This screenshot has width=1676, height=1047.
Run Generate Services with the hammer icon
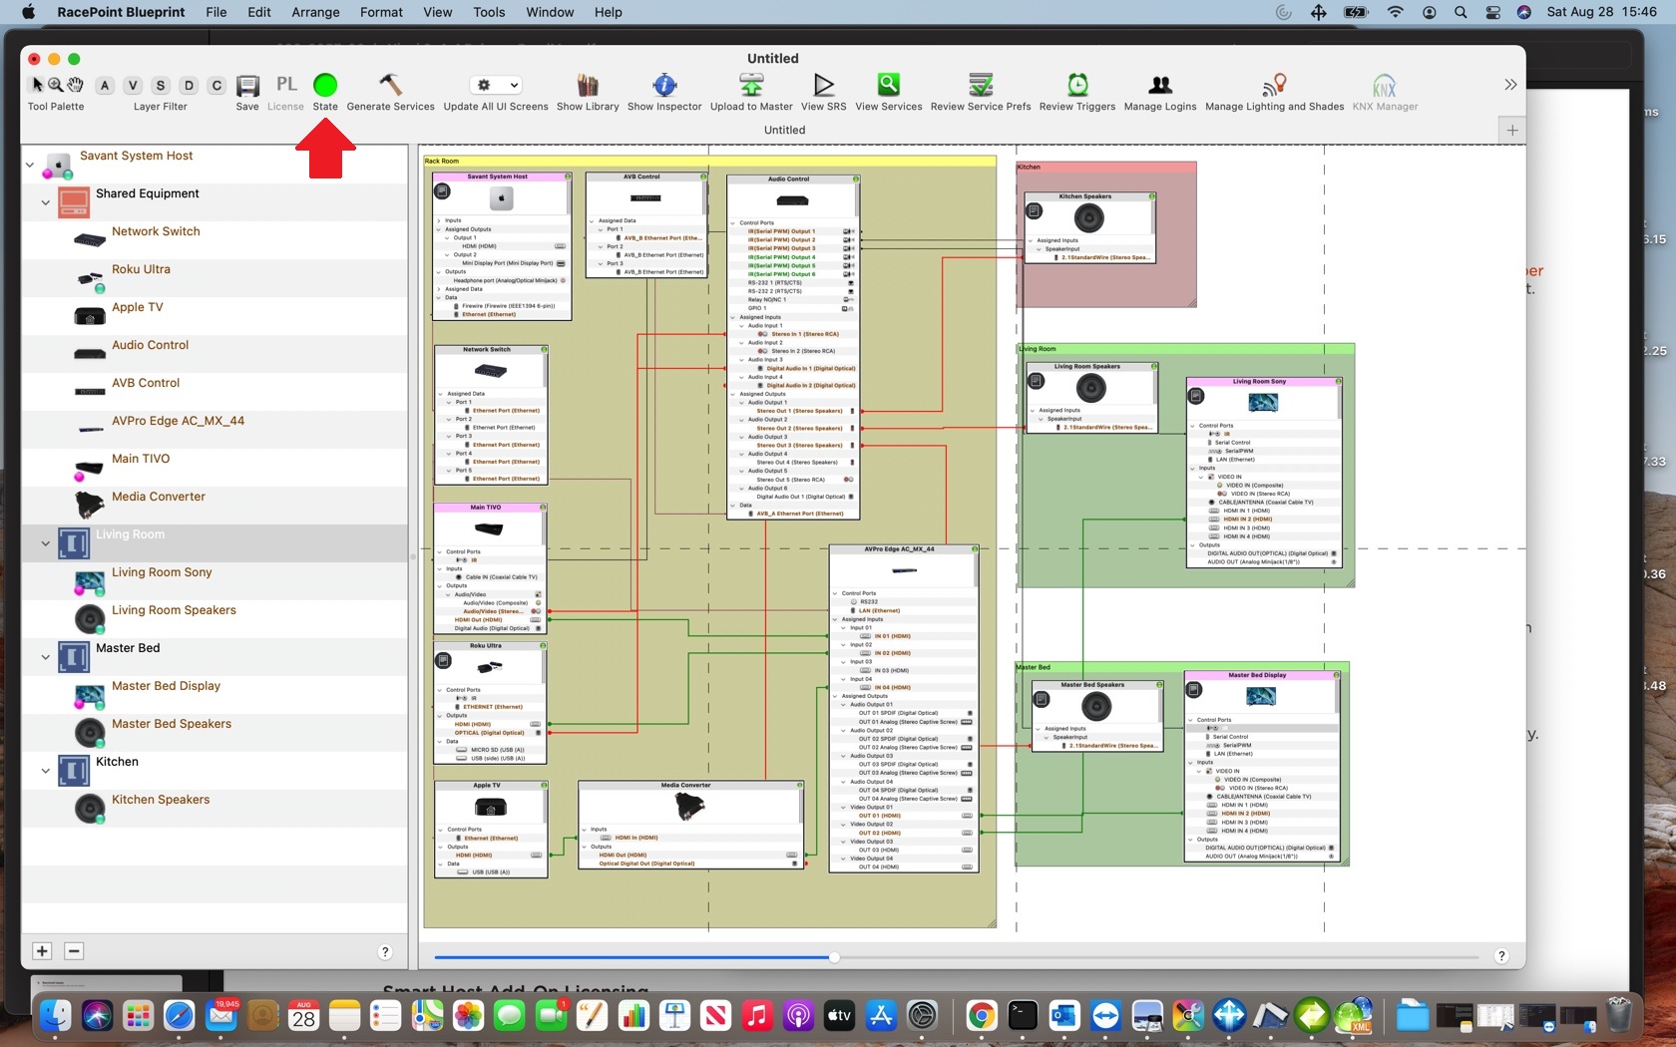click(x=390, y=85)
